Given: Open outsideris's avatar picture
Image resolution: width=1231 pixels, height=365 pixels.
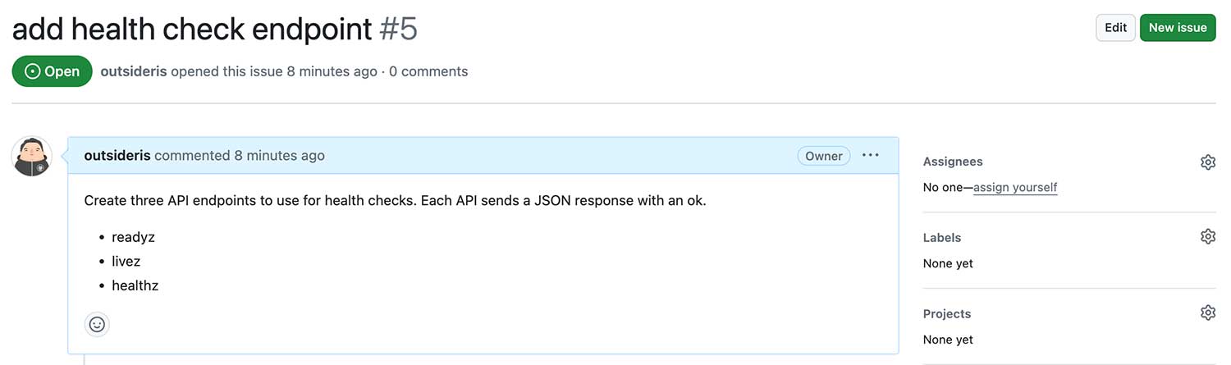Looking at the screenshot, I should click(x=32, y=156).
